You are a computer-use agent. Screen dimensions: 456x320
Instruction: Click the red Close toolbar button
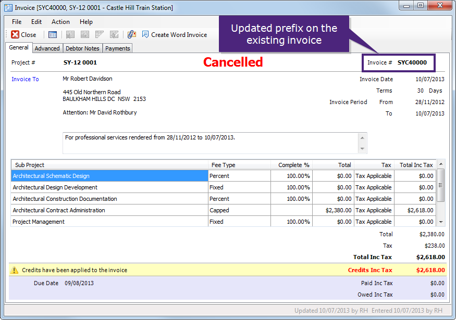pos(23,34)
